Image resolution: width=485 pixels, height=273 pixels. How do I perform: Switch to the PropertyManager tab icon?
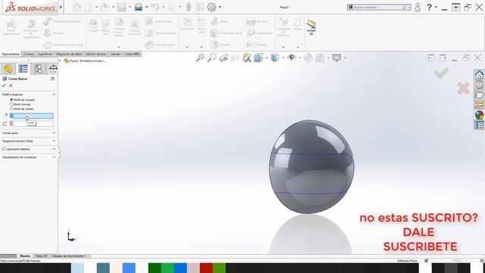coord(23,69)
